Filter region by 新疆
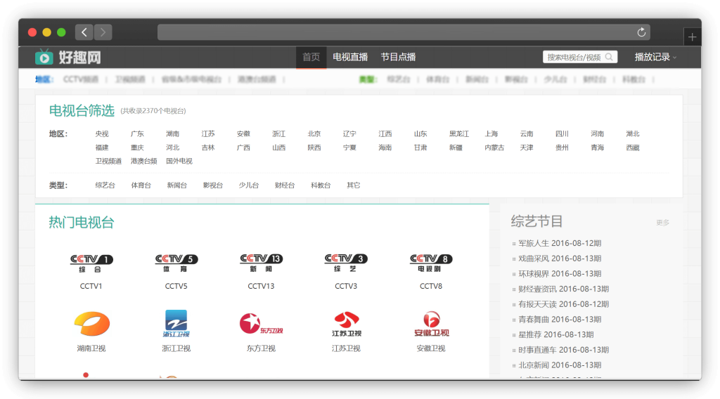This screenshot has height=399, width=720. tap(456, 148)
